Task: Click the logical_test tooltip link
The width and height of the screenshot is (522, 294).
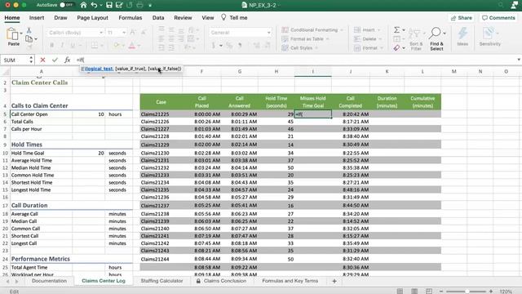Action: click(x=99, y=69)
